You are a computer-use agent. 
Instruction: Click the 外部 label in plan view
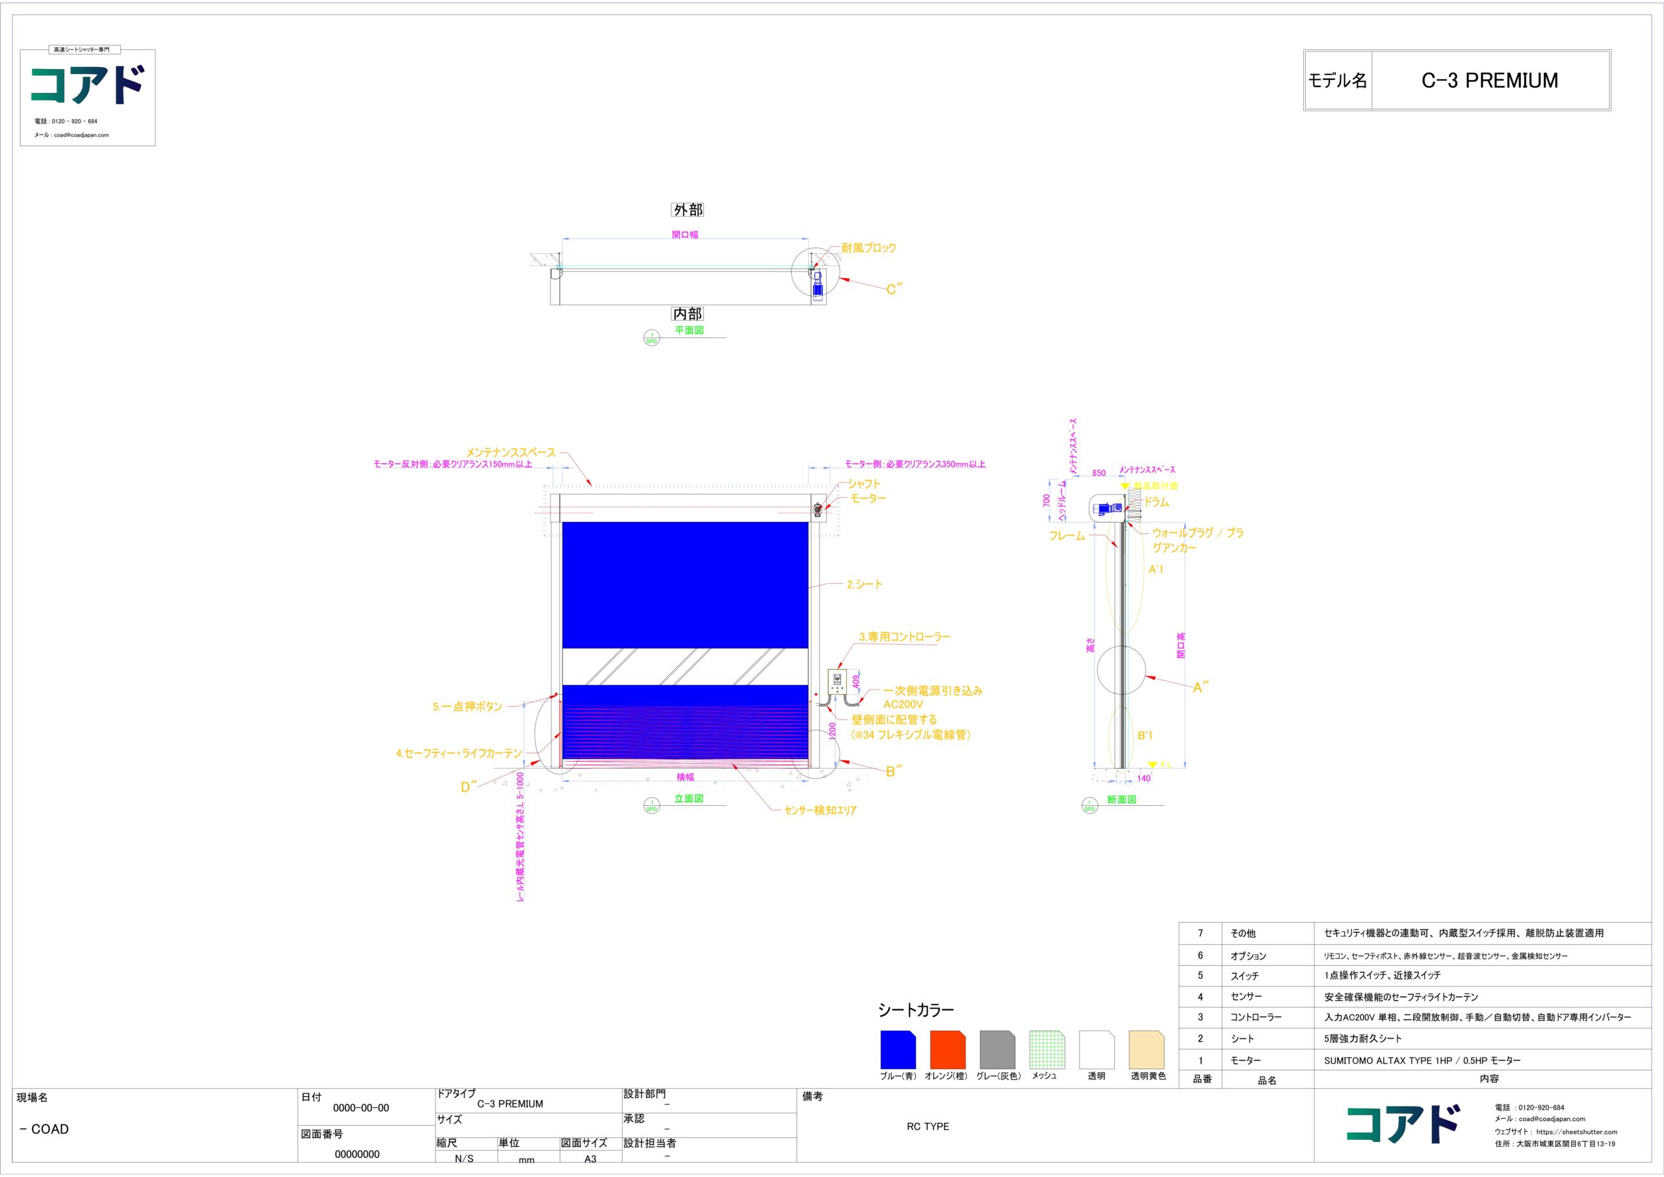point(688,209)
